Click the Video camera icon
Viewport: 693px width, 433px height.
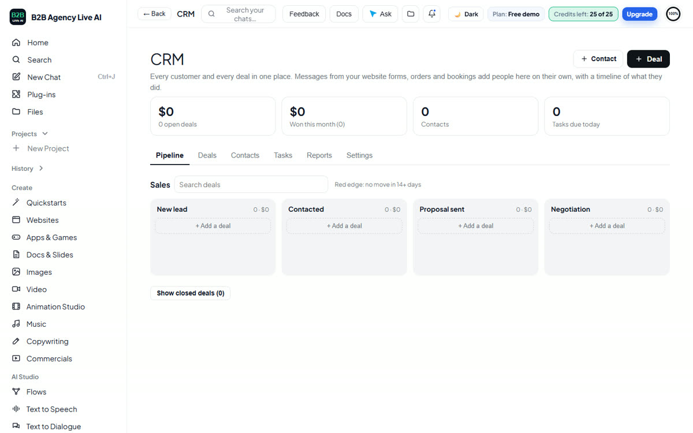pos(16,289)
